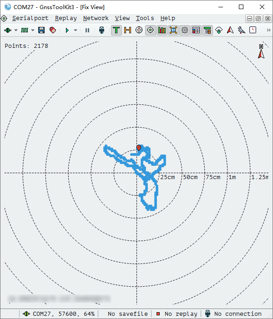Toggle the signal bar chart view
The width and height of the screenshot is (273, 319).
click(162, 31)
